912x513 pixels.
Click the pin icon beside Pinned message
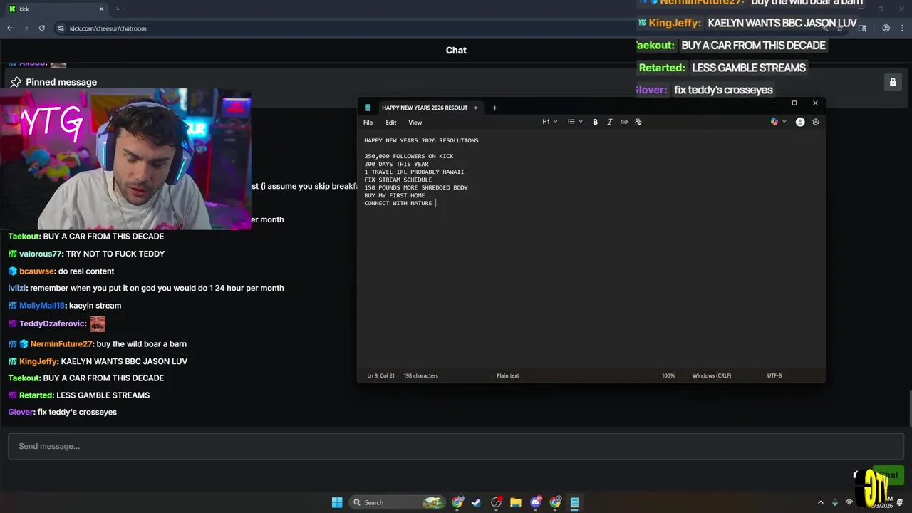coord(16,82)
